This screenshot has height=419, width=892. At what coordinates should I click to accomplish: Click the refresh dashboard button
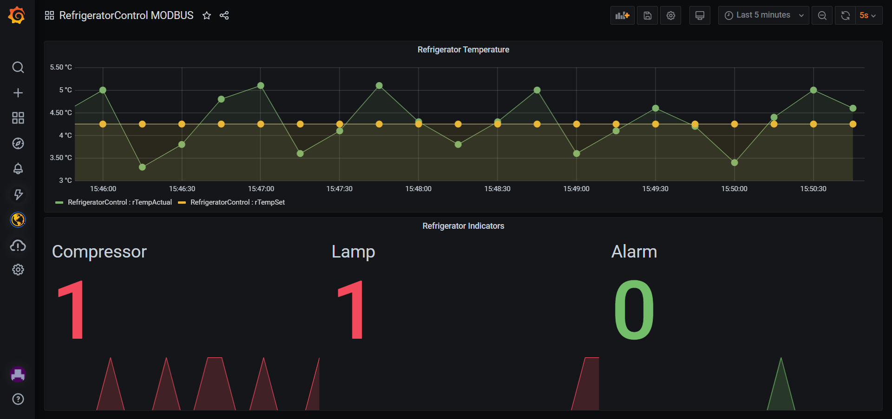pyautogui.click(x=844, y=15)
